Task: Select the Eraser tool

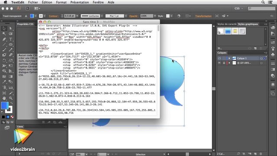Action: [x=11, y=55]
